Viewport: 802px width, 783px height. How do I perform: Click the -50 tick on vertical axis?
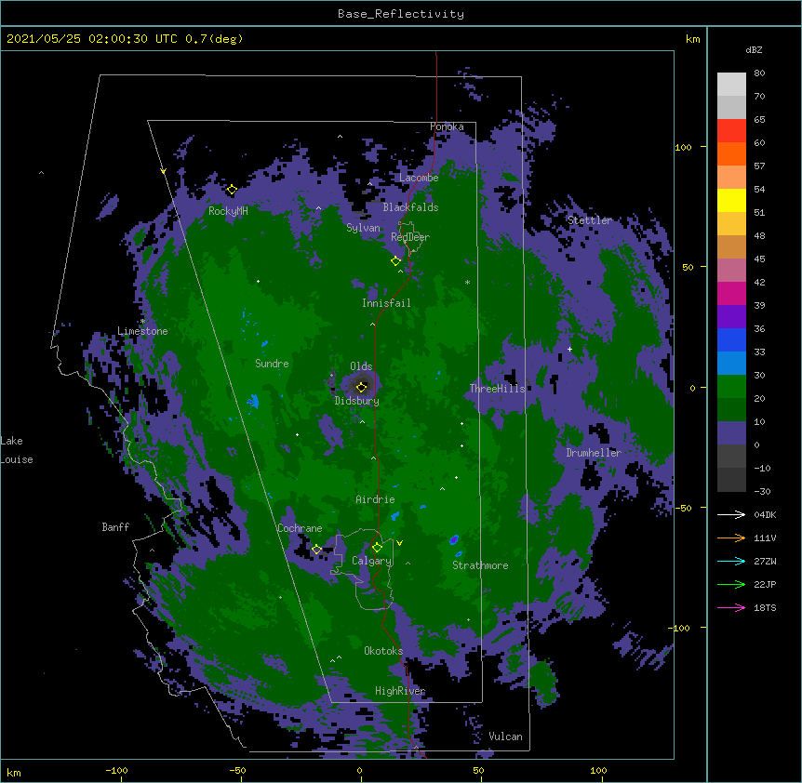pyautogui.click(x=683, y=508)
